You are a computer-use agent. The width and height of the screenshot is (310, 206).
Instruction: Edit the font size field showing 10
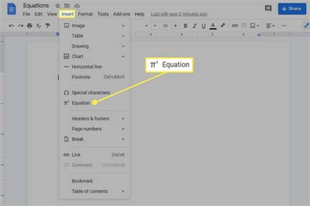click(165, 26)
